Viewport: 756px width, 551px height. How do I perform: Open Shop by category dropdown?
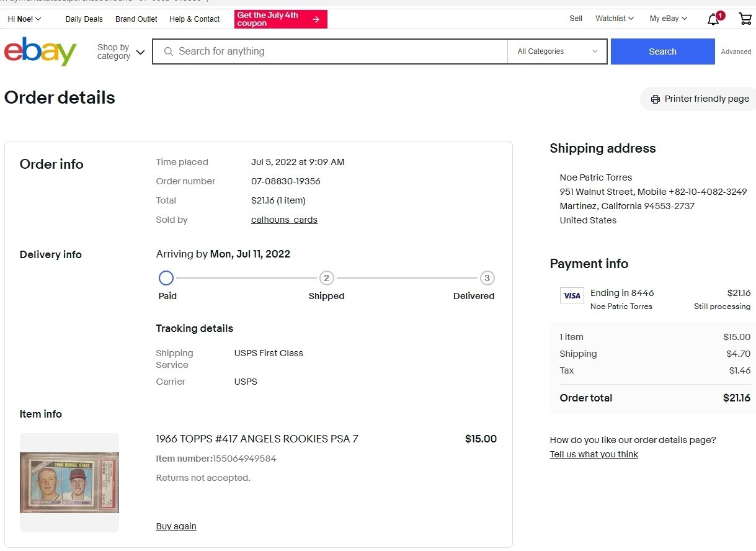tap(120, 52)
